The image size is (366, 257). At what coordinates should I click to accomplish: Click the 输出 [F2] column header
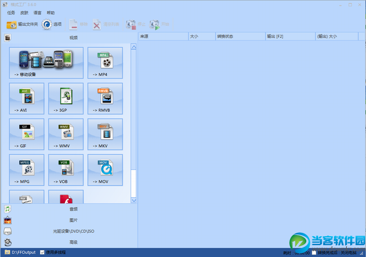coord(291,37)
